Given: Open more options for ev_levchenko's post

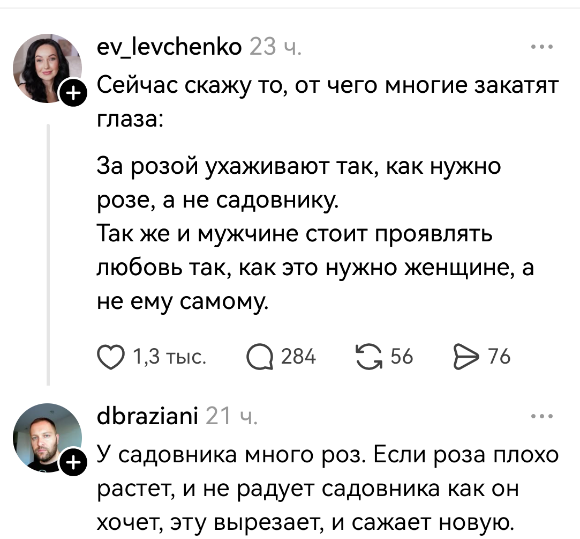Looking at the screenshot, I should pos(543,48).
